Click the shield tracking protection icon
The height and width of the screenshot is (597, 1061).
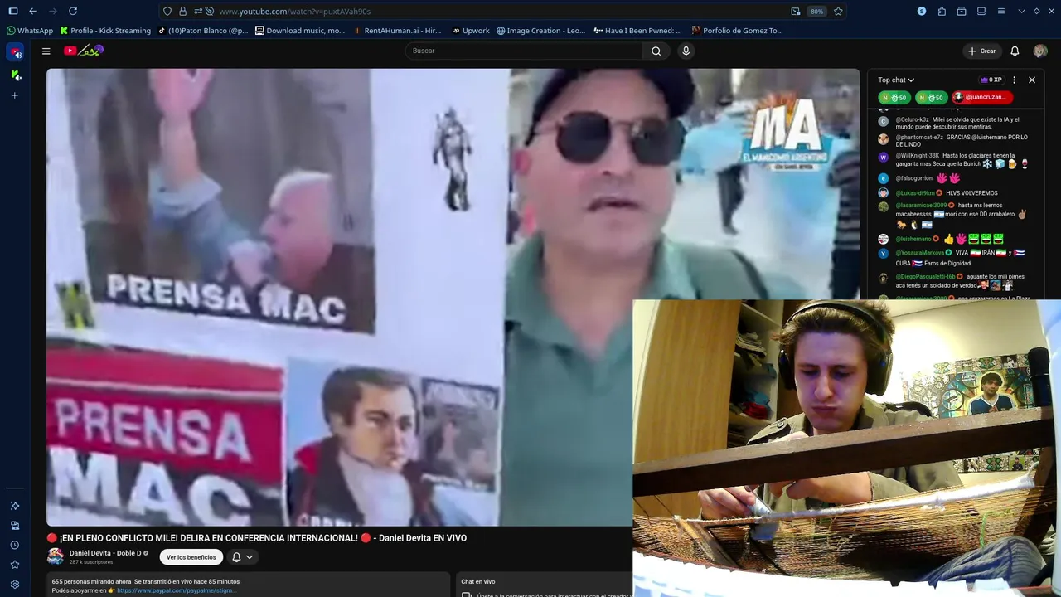tap(167, 12)
